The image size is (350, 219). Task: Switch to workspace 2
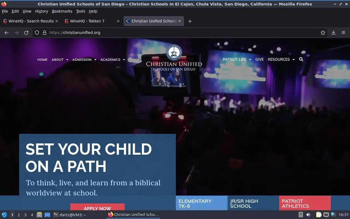click(x=19, y=215)
